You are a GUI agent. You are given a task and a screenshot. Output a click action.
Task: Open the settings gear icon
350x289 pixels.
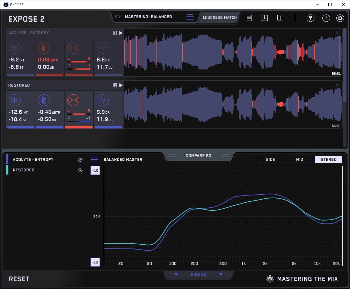(x=340, y=18)
